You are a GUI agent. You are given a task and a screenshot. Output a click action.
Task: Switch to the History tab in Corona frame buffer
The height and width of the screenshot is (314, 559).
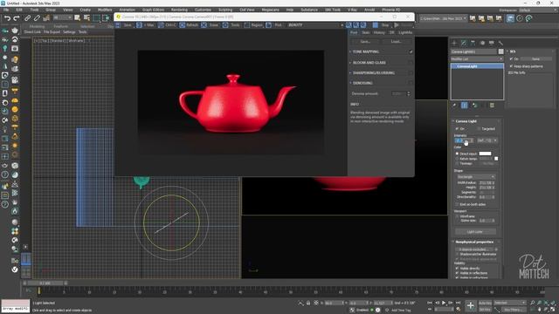[x=379, y=32]
